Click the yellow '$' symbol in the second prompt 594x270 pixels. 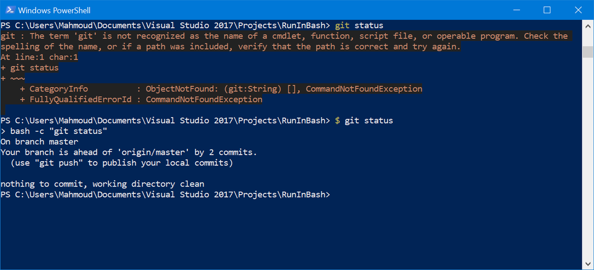[x=338, y=121]
